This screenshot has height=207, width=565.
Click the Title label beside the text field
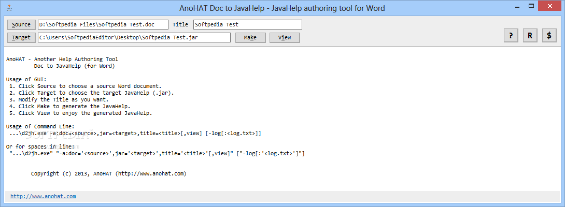[180, 24]
